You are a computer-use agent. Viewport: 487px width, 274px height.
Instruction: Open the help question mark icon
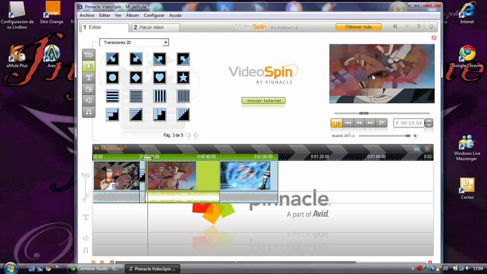(419, 27)
